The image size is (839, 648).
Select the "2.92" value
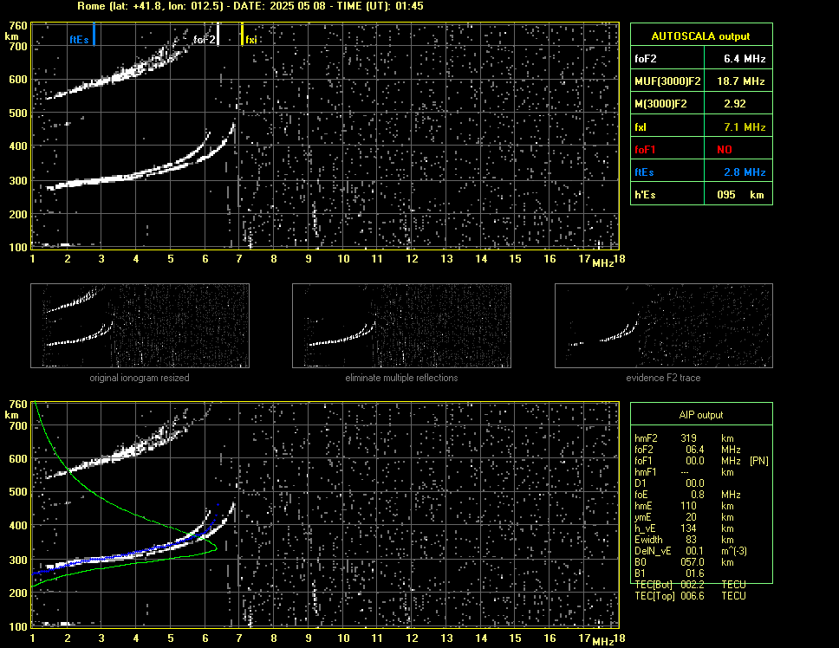735,104
